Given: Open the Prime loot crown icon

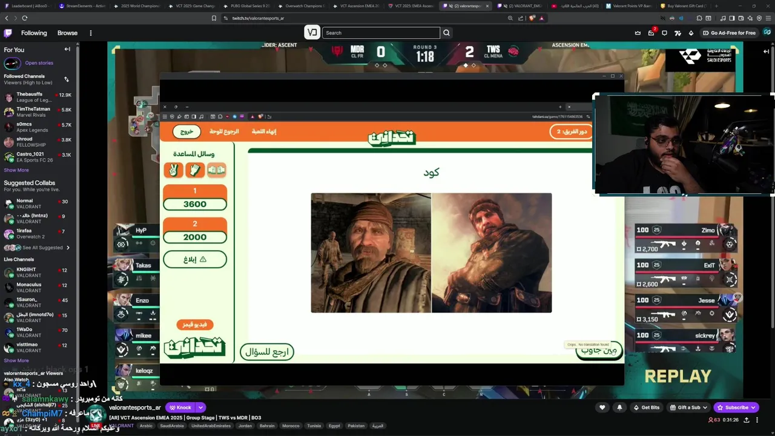Looking at the screenshot, I should 638,33.
